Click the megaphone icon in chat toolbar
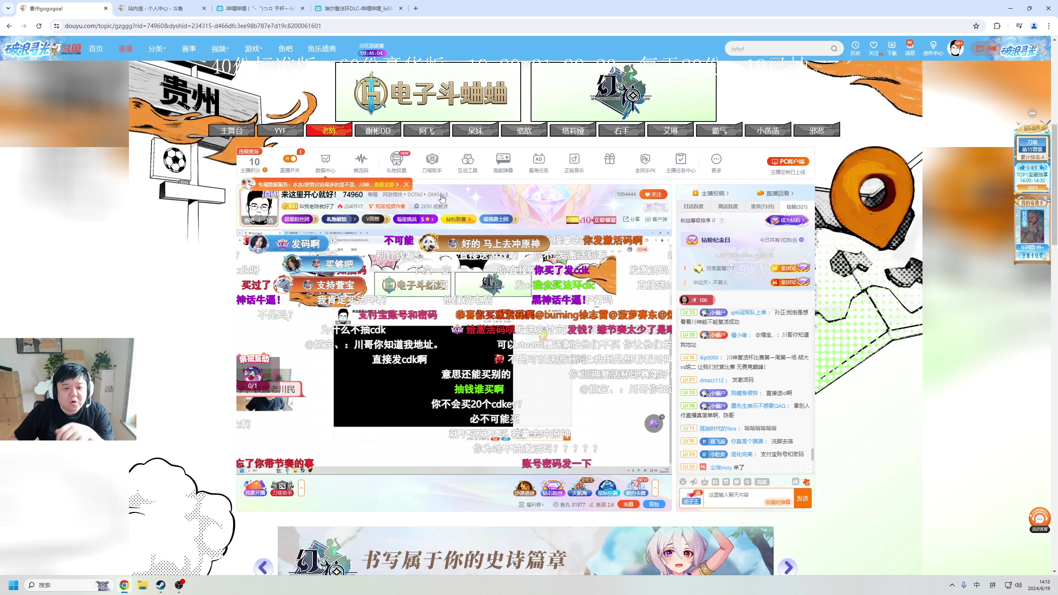 pyautogui.click(x=694, y=482)
